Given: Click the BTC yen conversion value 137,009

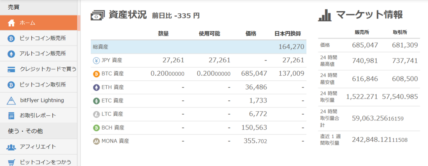Looking at the screenshot, I should pyautogui.click(x=291, y=74).
